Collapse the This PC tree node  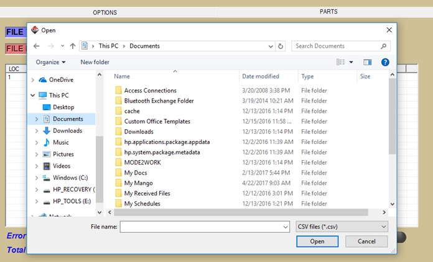[x=33, y=95]
